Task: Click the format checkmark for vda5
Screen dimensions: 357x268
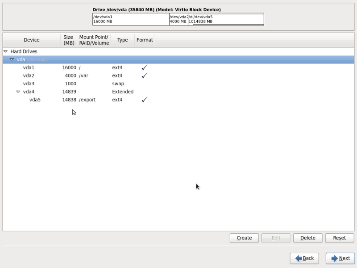Action: click(144, 100)
